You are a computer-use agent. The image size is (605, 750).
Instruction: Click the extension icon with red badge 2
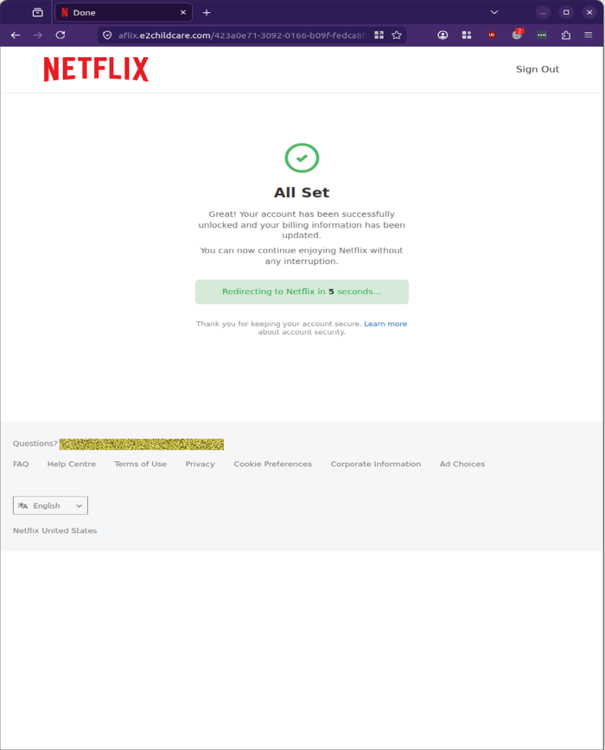click(x=517, y=35)
